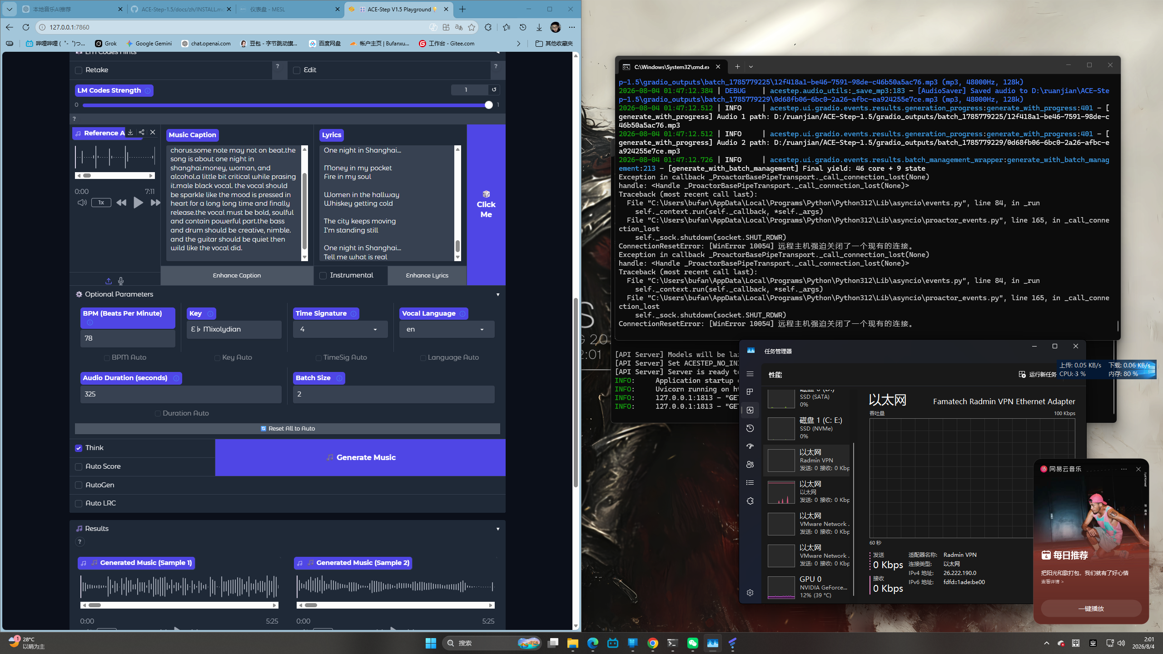Screen dimensions: 1163x654
Task: Fast-forward the Reference Audio
Action: [x=155, y=203]
